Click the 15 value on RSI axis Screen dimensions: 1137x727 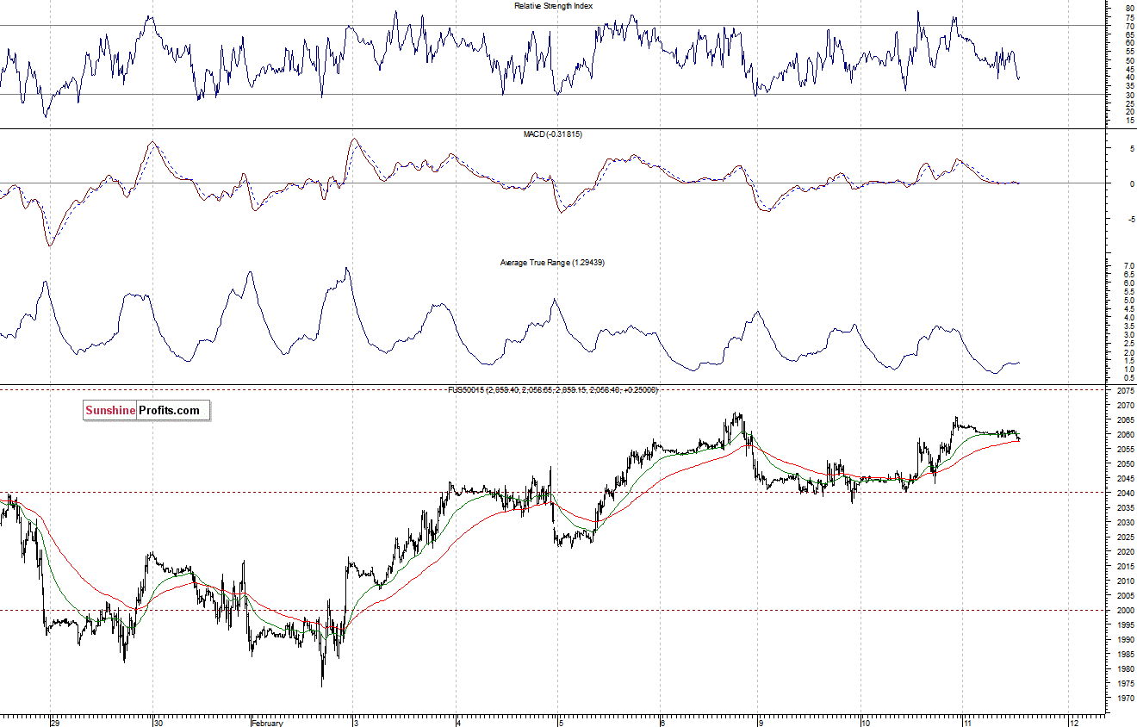pos(1129,120)
